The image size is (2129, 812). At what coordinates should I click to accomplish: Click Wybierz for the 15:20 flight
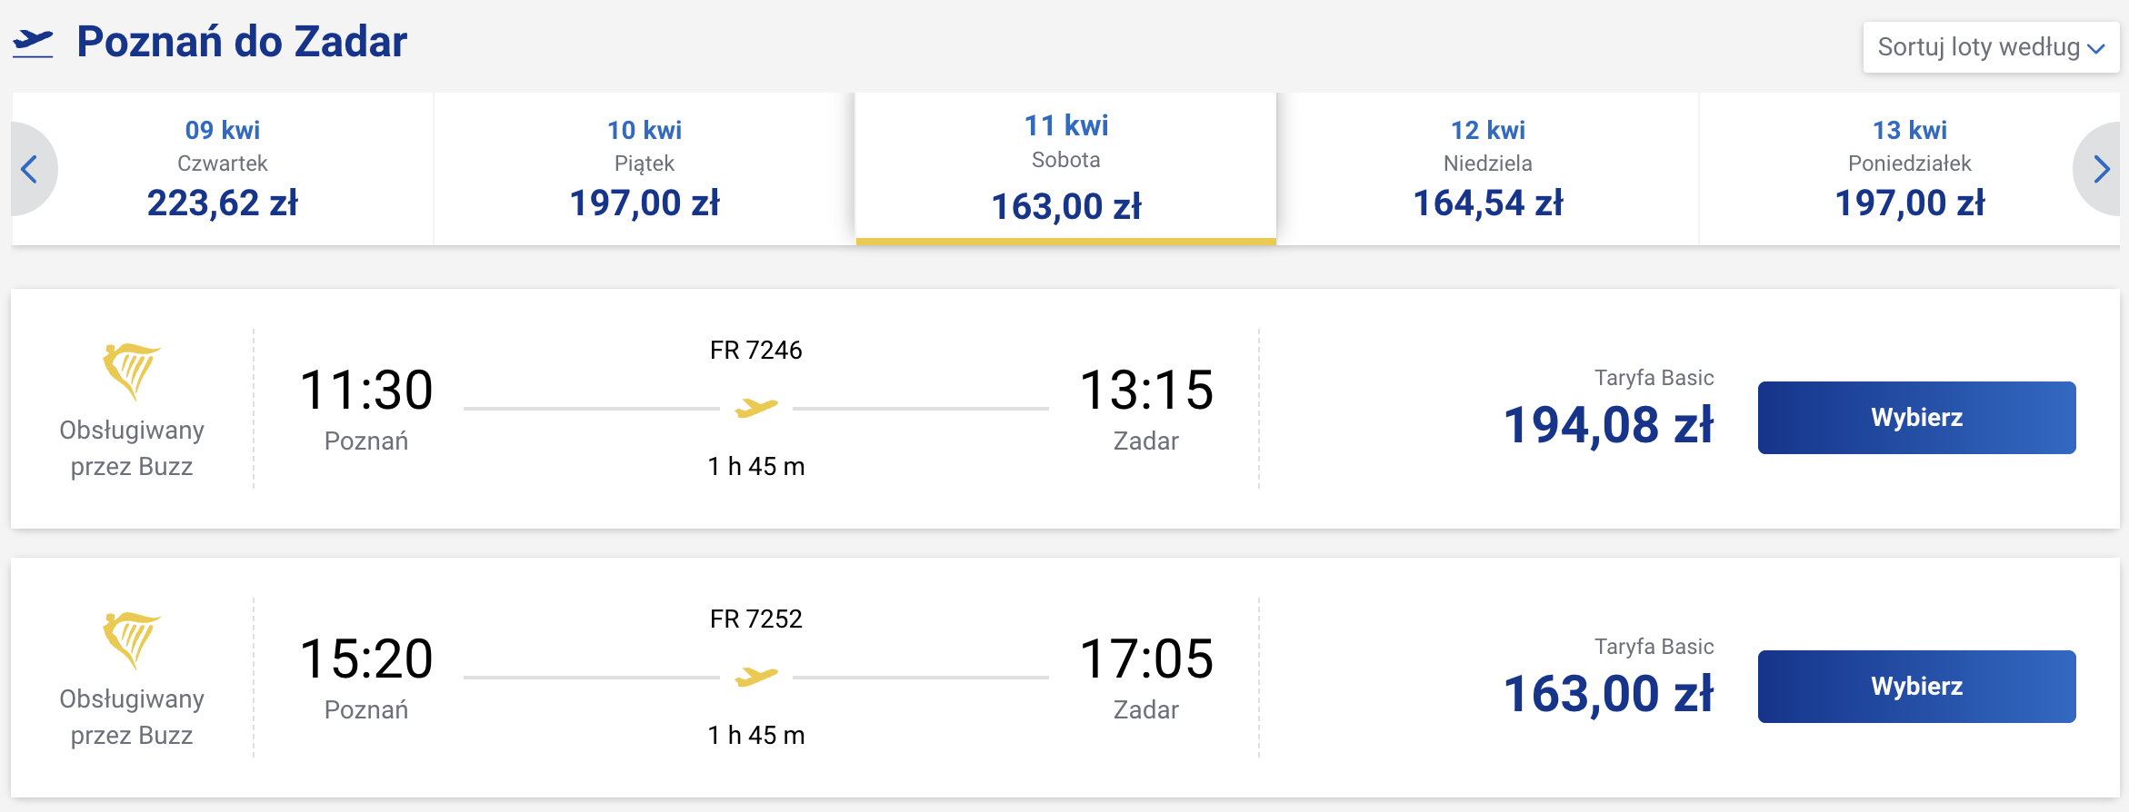[1917, 687]
